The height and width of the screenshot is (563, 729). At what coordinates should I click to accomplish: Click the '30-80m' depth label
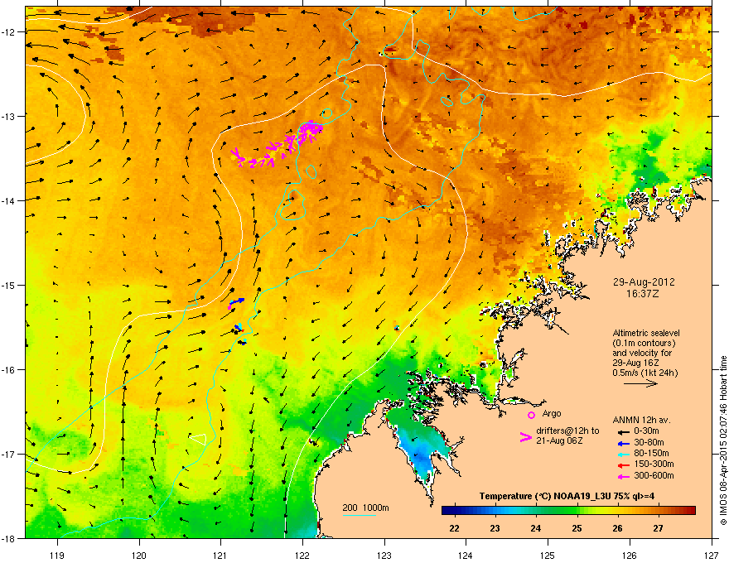click(649, 442)
